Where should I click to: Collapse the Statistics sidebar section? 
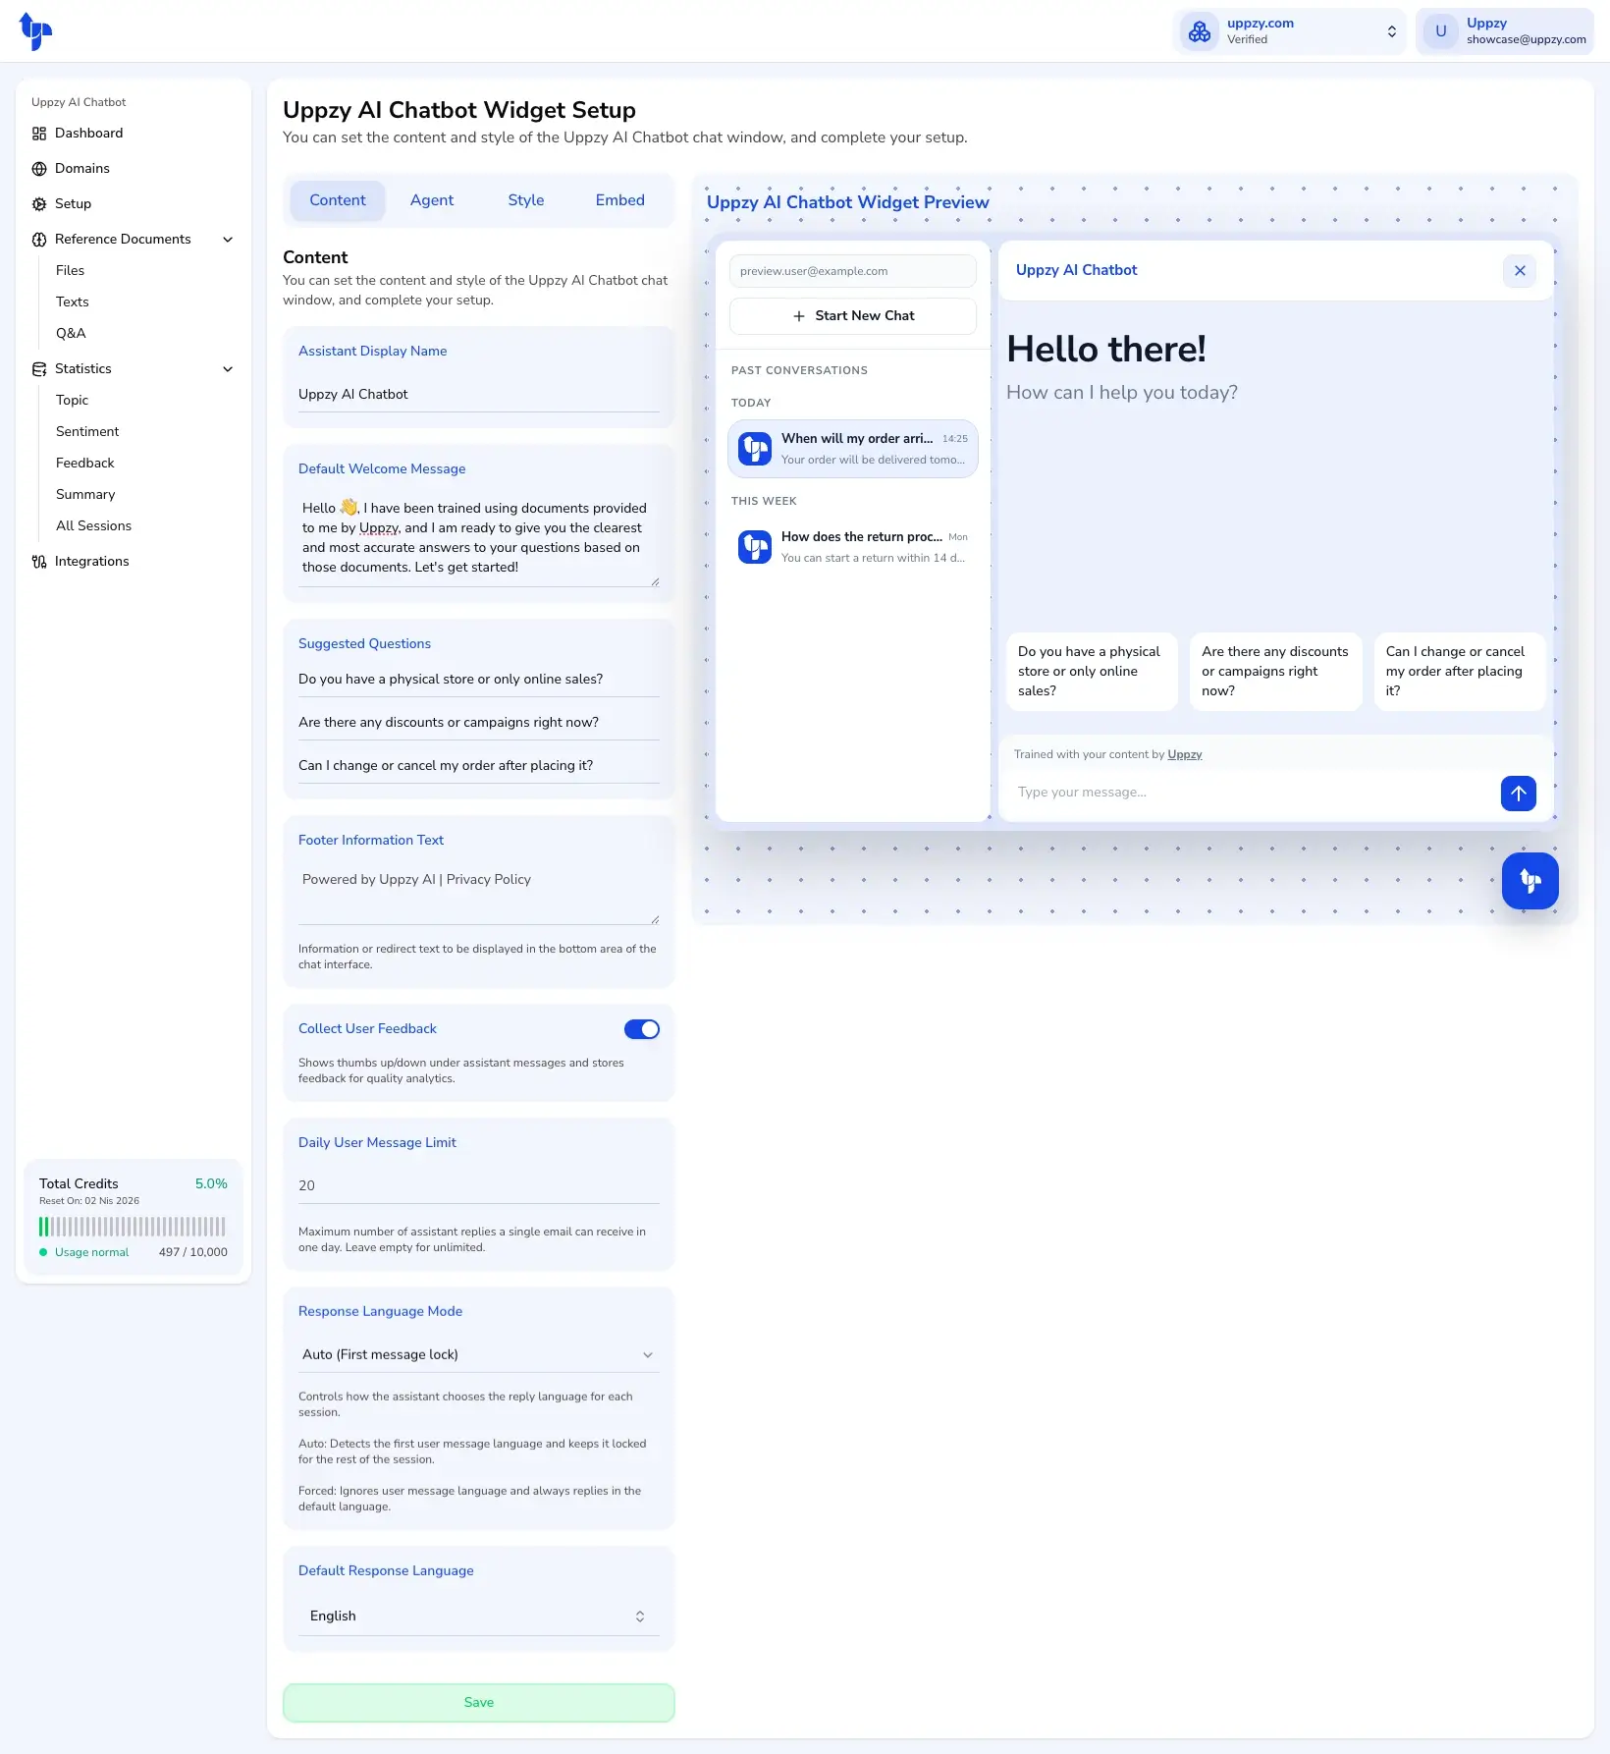coord(228,369)
